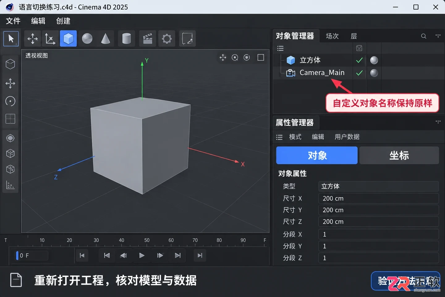Open render settings gear icon
Screen dimensions: 445x297
(167, 39)
